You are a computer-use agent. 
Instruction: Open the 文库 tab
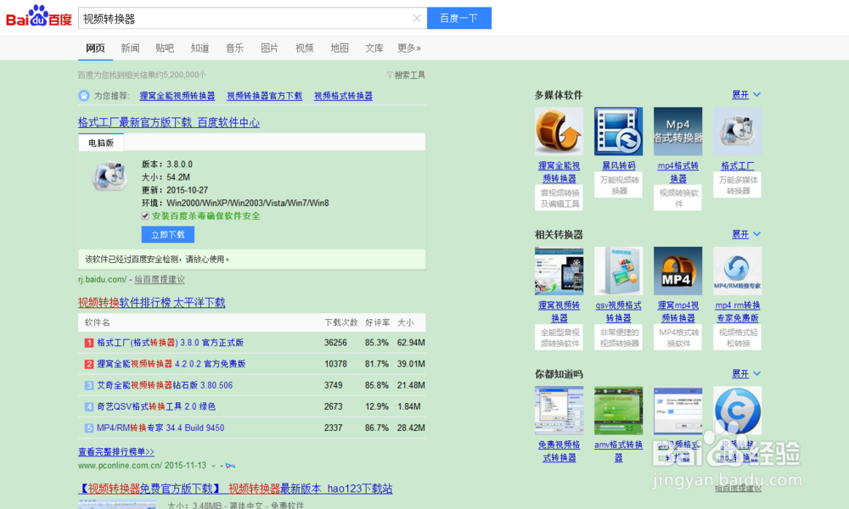pyautogui.click(x=374, y=48)
